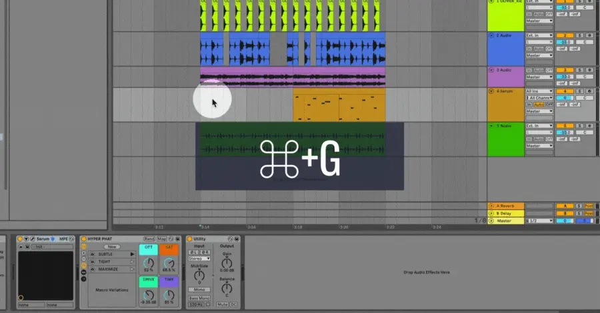The image size is (600, 313).
Task: Set 4 Serum monitor to Auto
Action: point(539,105)
